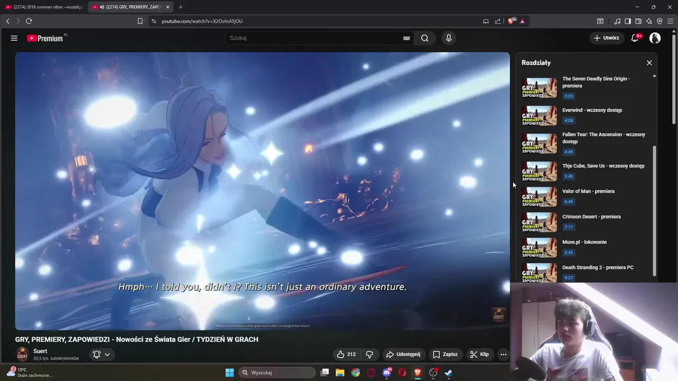Viewport: 678px width, 381px height.
Task: Open the Suert channel name link
Action: pos(40,351)
